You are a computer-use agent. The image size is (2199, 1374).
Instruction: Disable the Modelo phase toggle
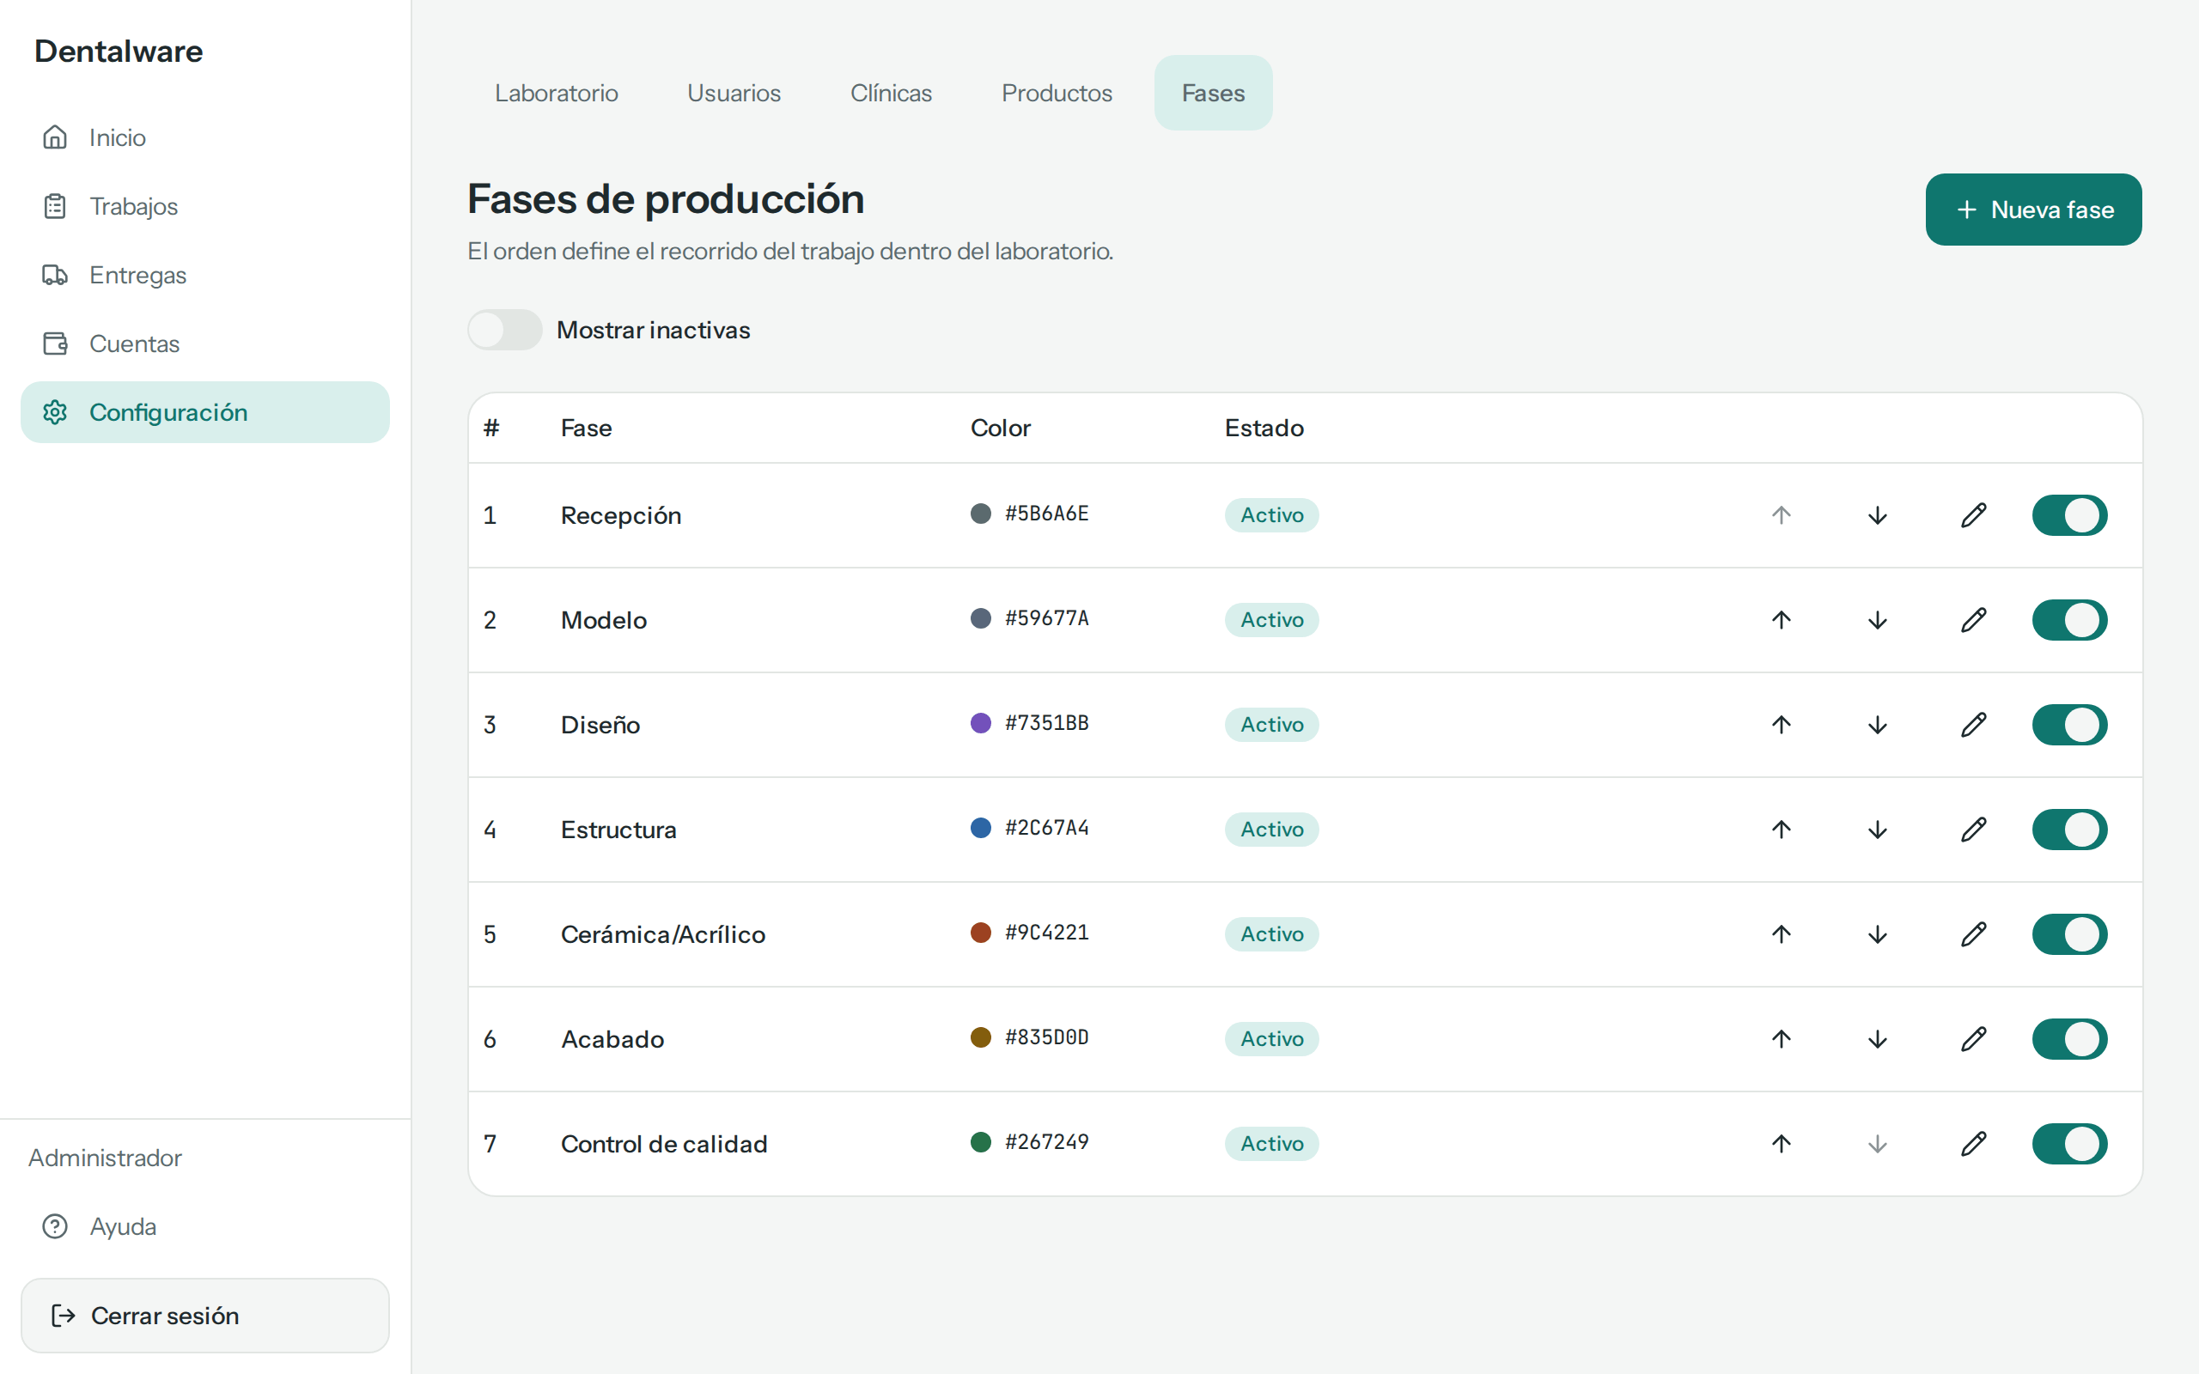(x=2069, y=620)
